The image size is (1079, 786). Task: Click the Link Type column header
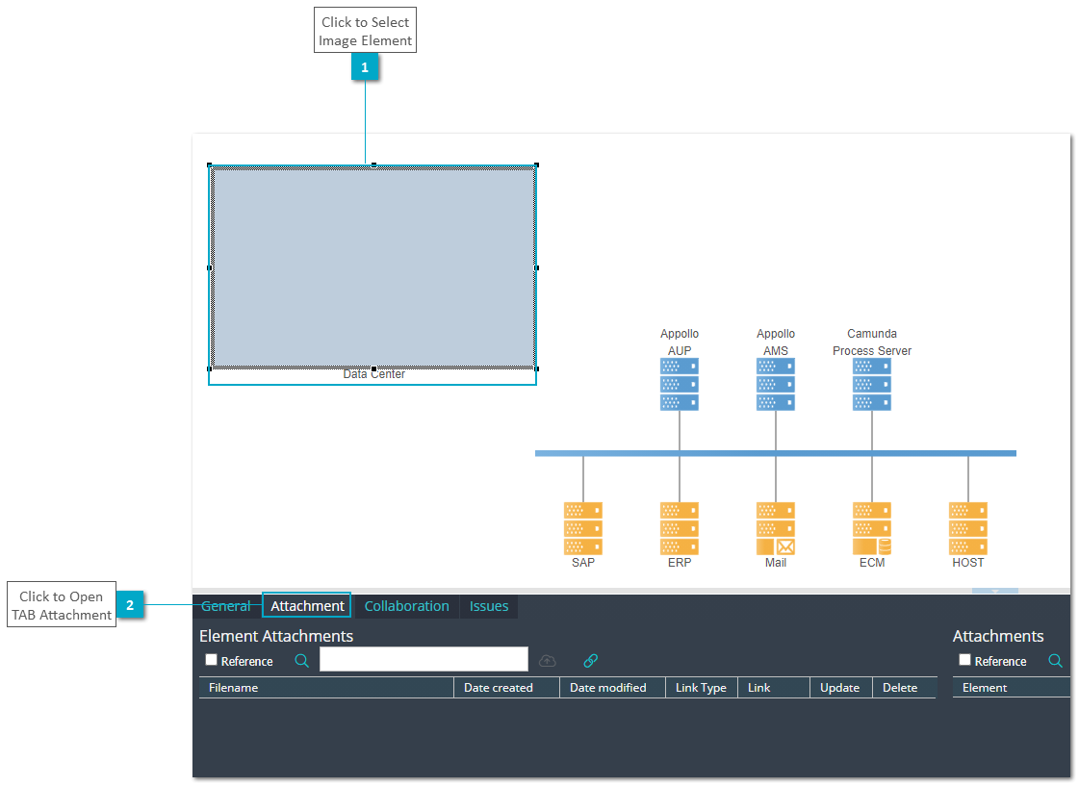pyautogui.click(x=702, y=688)
